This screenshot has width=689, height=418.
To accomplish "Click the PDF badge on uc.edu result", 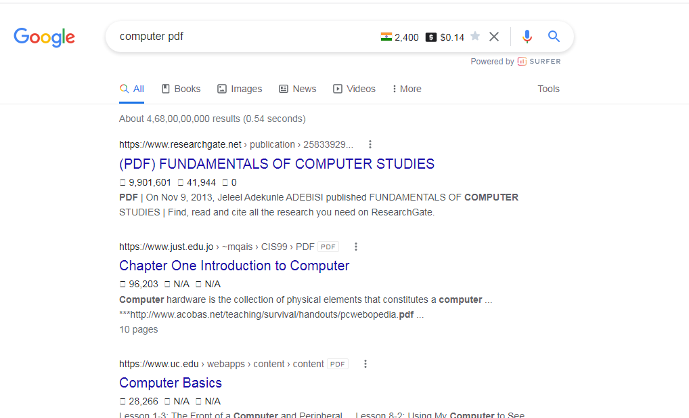I will point(338,364).
